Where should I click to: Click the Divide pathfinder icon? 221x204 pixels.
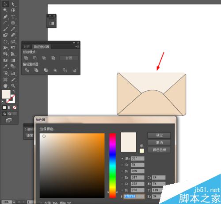[27, 70]
